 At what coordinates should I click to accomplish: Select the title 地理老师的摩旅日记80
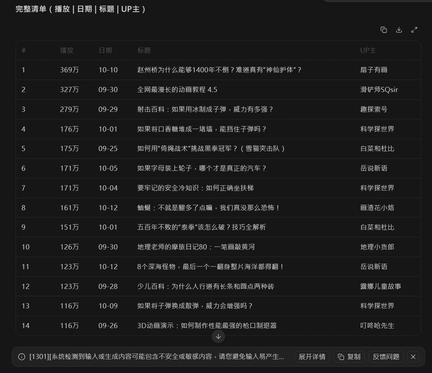point(196,247)
